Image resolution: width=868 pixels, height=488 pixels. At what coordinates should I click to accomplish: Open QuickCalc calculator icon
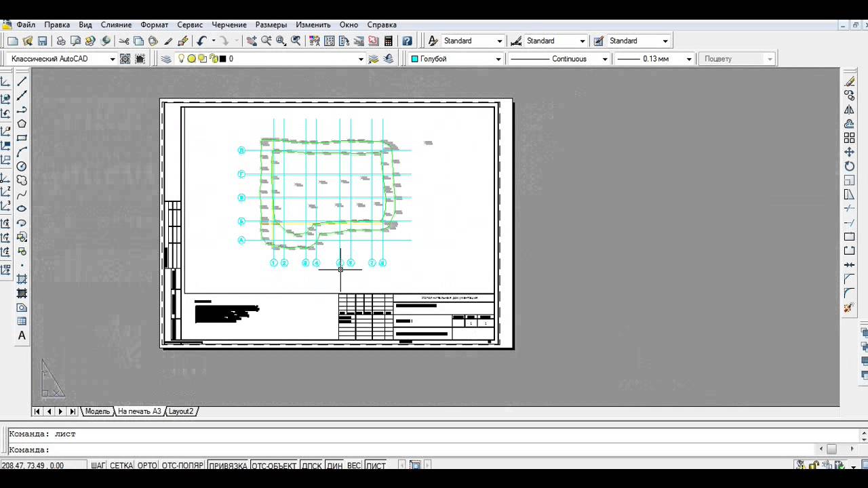point(389,41)
